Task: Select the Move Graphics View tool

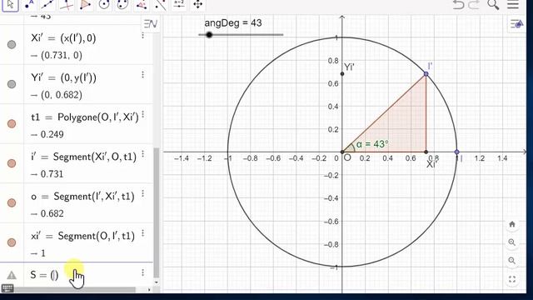Action: [x=198, y=5]
